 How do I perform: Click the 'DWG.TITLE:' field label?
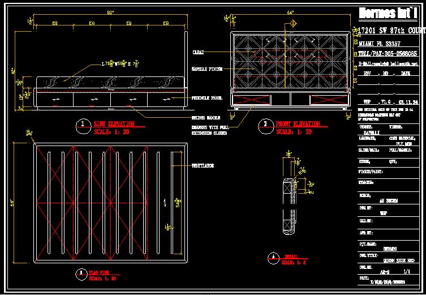(368, 255)
